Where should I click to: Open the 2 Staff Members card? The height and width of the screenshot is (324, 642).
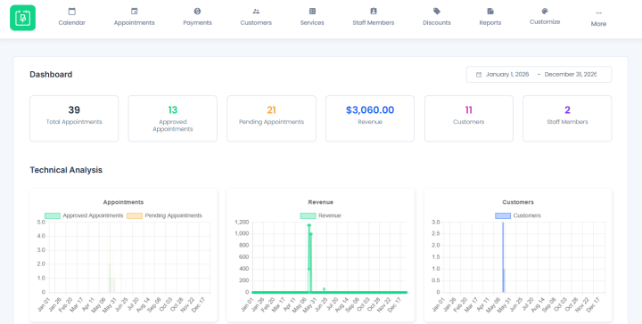click(567, 118)
